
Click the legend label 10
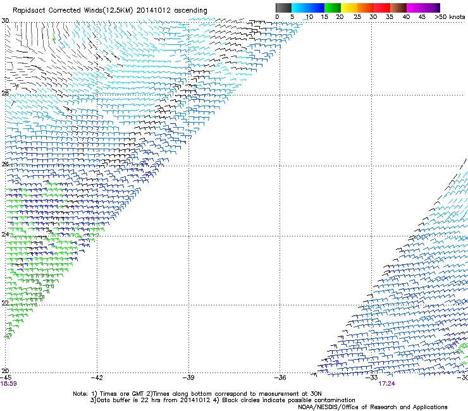pos(309,17)
